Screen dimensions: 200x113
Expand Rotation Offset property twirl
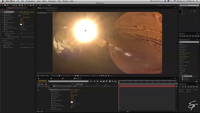click(x=3, y=23)
